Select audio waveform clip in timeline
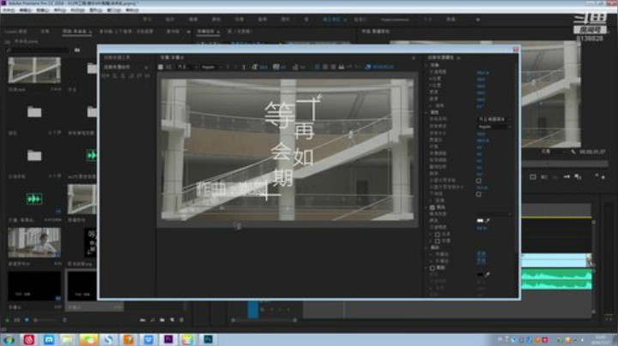Screen dimensions: 618x346 tap(556, 280)
